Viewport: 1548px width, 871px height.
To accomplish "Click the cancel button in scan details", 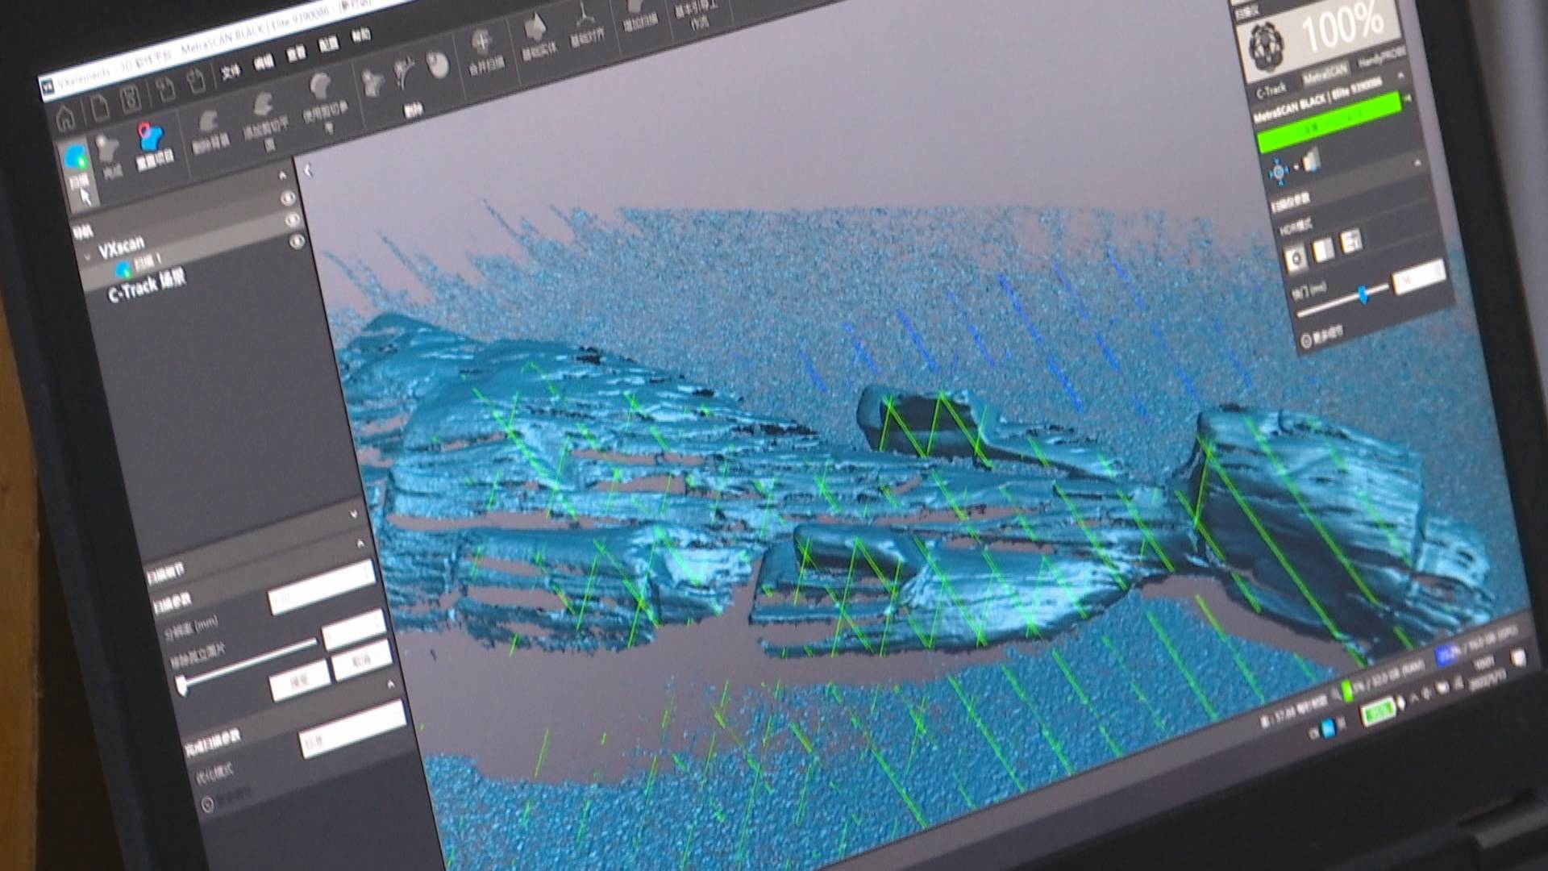I will click(x=360, y=661).
